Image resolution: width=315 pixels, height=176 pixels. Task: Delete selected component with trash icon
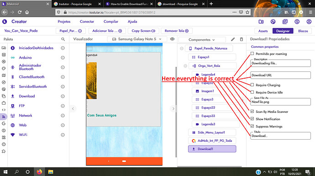click(x=241, y=39)
